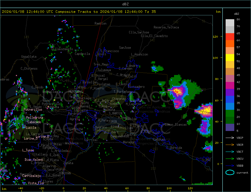Click the Potrerillos white place label
Image resolution: width=251 pixels, height=192 pixels.
pyautogui.click(x=33, y=110)
